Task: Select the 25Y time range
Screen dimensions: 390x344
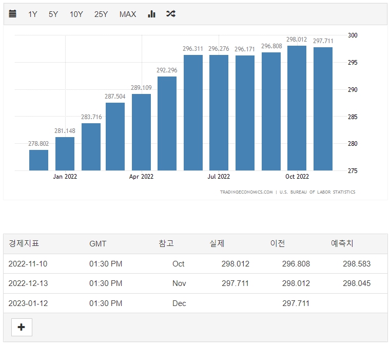Action: [x=101, y=14]
